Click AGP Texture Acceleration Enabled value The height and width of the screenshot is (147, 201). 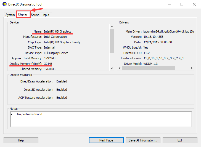tap(62, 98)
